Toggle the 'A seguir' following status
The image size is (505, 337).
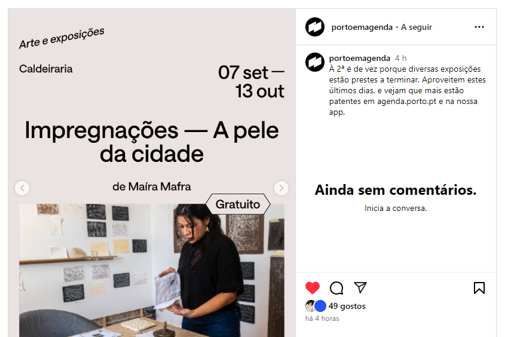coord(416,27)
